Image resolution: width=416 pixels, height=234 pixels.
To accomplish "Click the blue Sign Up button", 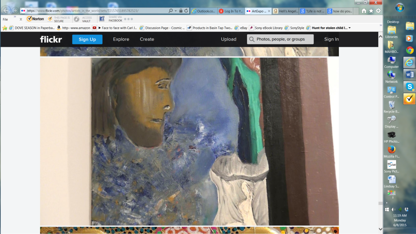I will coord(87,39).
